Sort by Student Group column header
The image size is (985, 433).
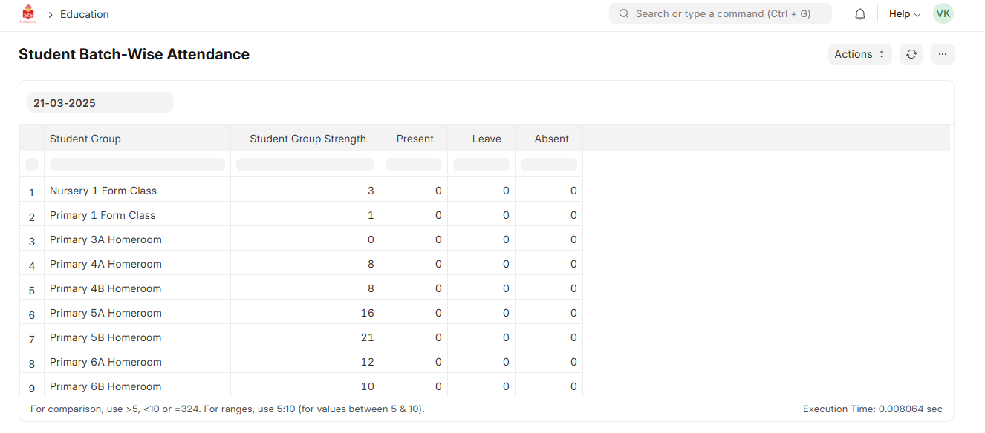coord(85,139)
